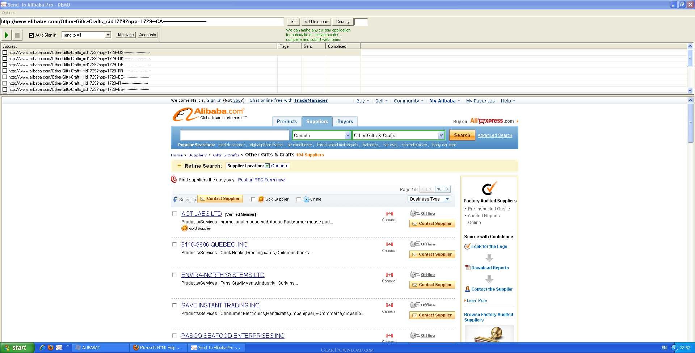
Task: Click the AliExpress.com logo link
Action: point(492,121)
